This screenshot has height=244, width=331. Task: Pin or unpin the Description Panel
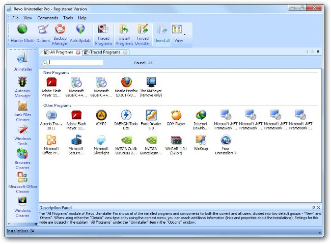pyautogui.click(x=314, y=207)
